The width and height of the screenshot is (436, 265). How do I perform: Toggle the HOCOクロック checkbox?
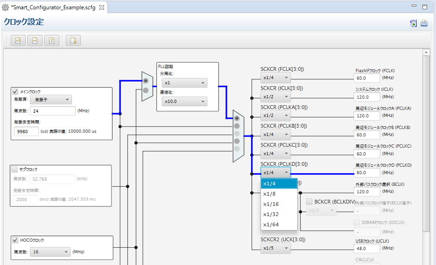(15, 240)
